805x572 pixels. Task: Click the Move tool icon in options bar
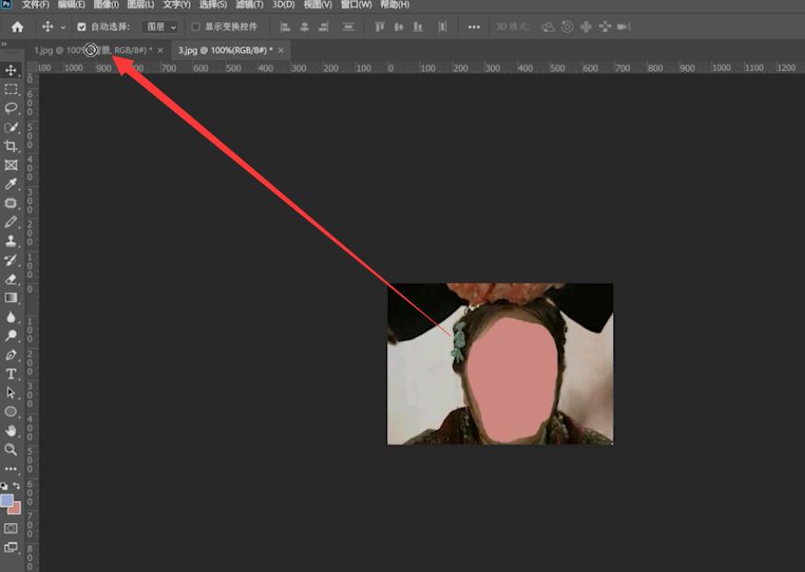pyautogui.click(x=48, y=27)
